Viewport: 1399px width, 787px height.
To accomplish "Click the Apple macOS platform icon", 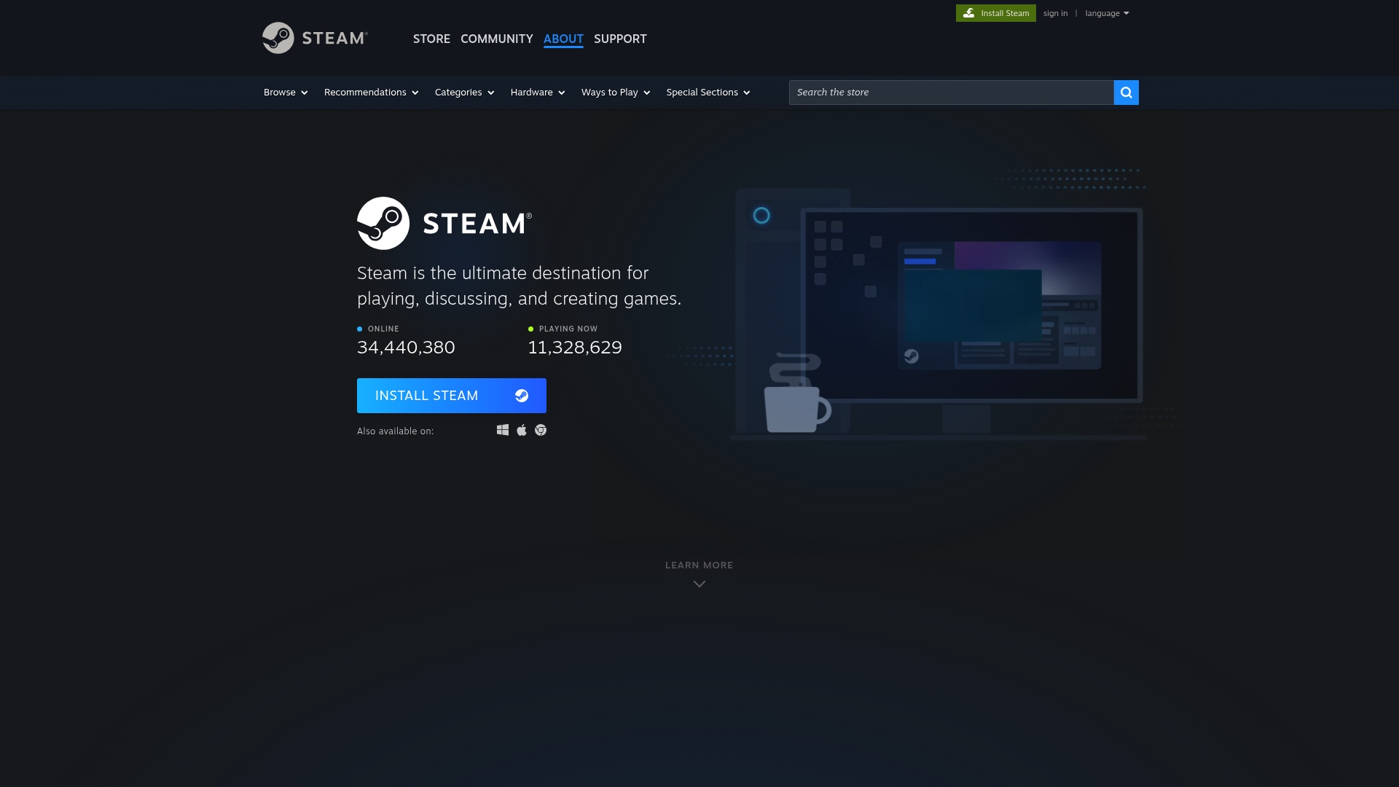I will (x=522, y=430).
